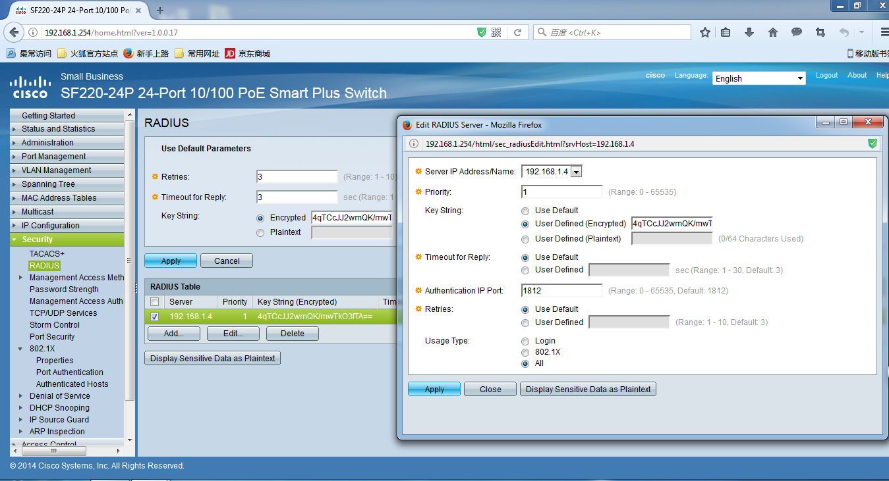Image resolution: width=889 pixels, height=481 pixels.
Task: Click Close in Edit RADIUS Server popup
Action: [490, 389]
